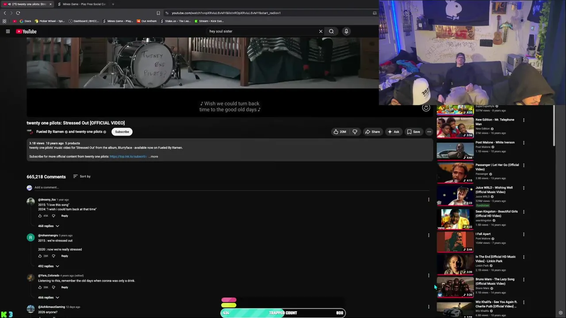Dislike the @Yara_Colorado comment

click(x=54, y=287)
